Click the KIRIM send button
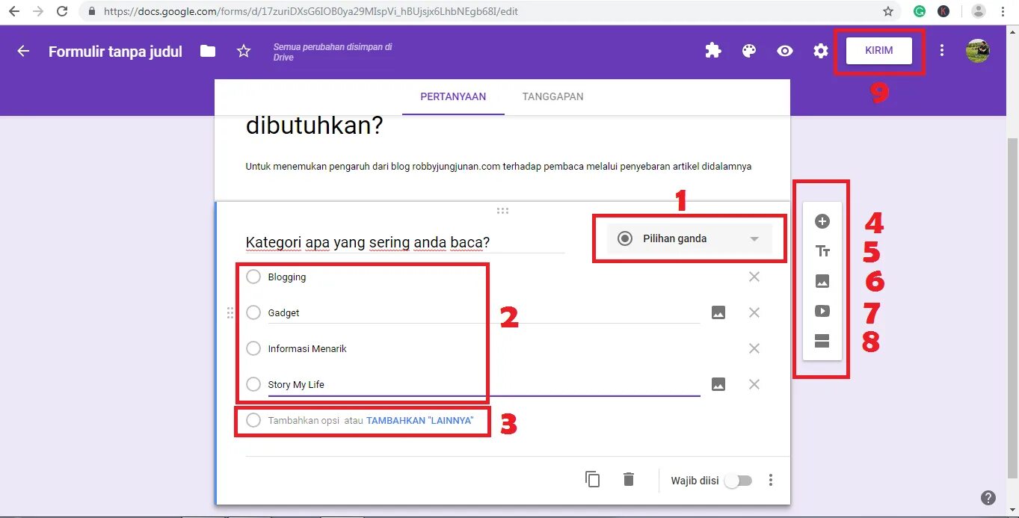The width and height of the screenshot is (1019, 518). (x=879, y=51)
